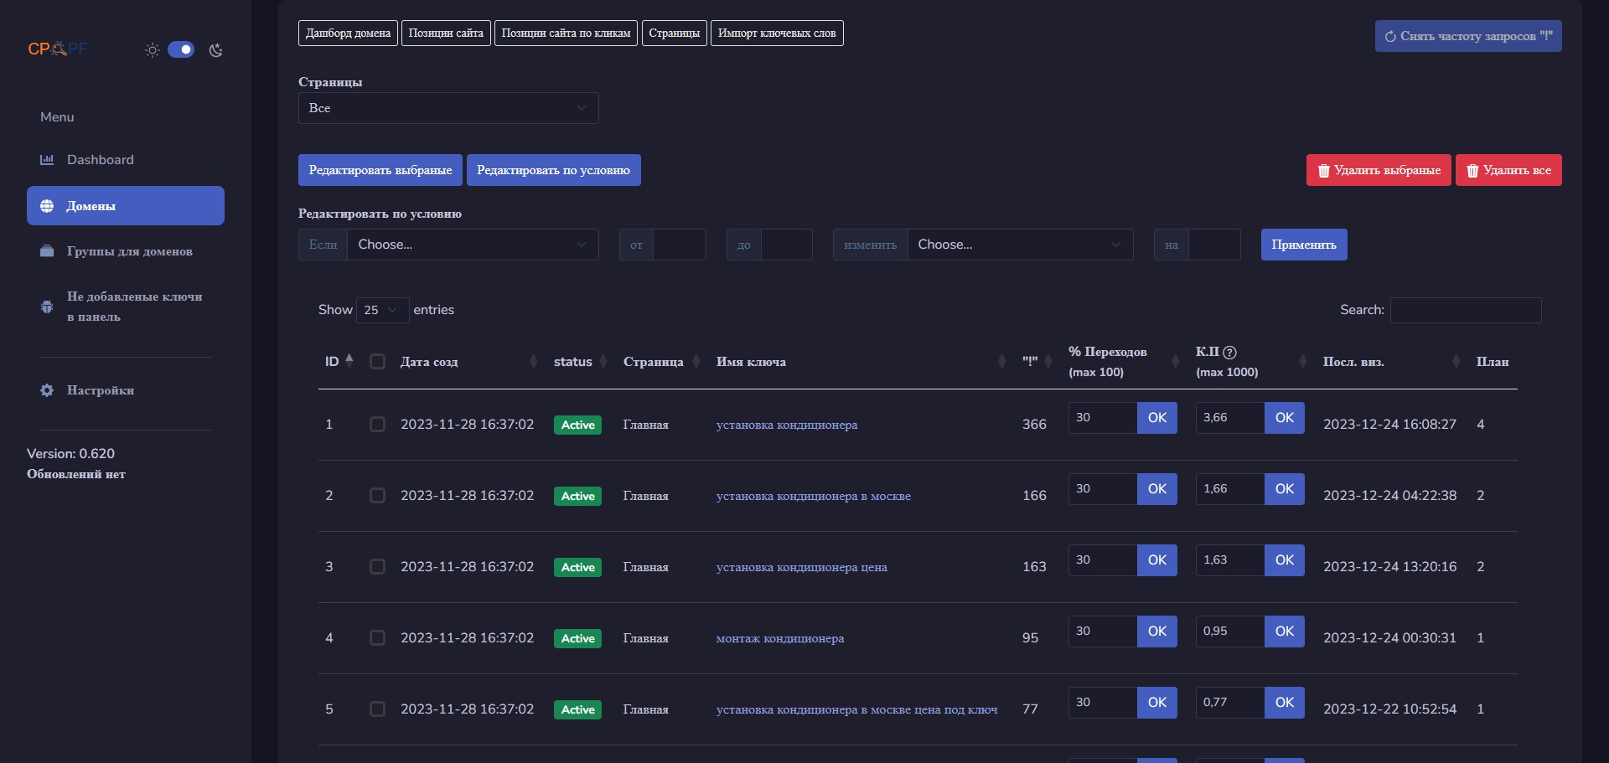This screenshot has height=763, width=1609.
Task: Sort by К.П column arrows
Action: [x=1302, y=362]
